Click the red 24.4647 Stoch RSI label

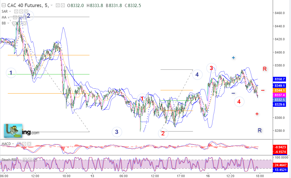280,165
